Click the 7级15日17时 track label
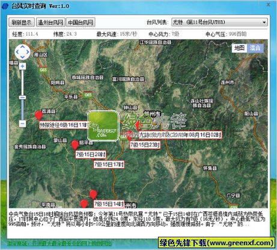Image resolution: width=277 pixels, height=250 pixels. [x=109, y=164]
